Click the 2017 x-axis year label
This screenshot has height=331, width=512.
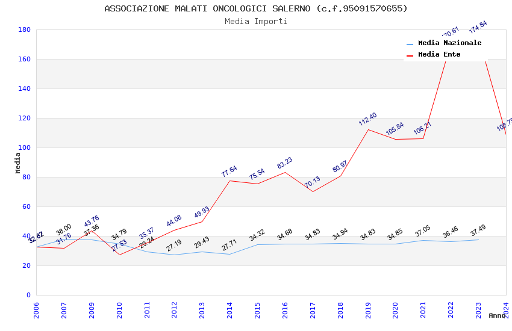pyautogui.click(x=313, y=310)
